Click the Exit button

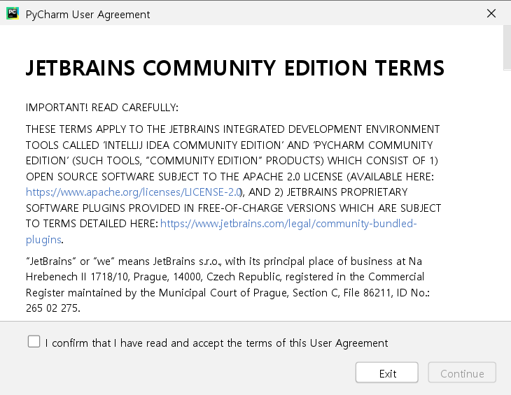(387, 373)
